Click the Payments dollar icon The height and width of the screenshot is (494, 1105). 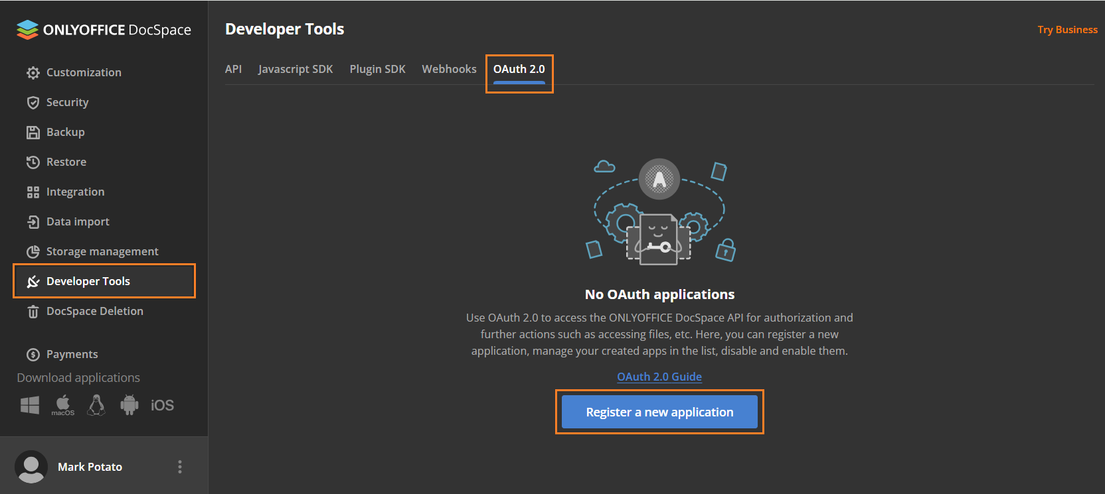[33, 355]
